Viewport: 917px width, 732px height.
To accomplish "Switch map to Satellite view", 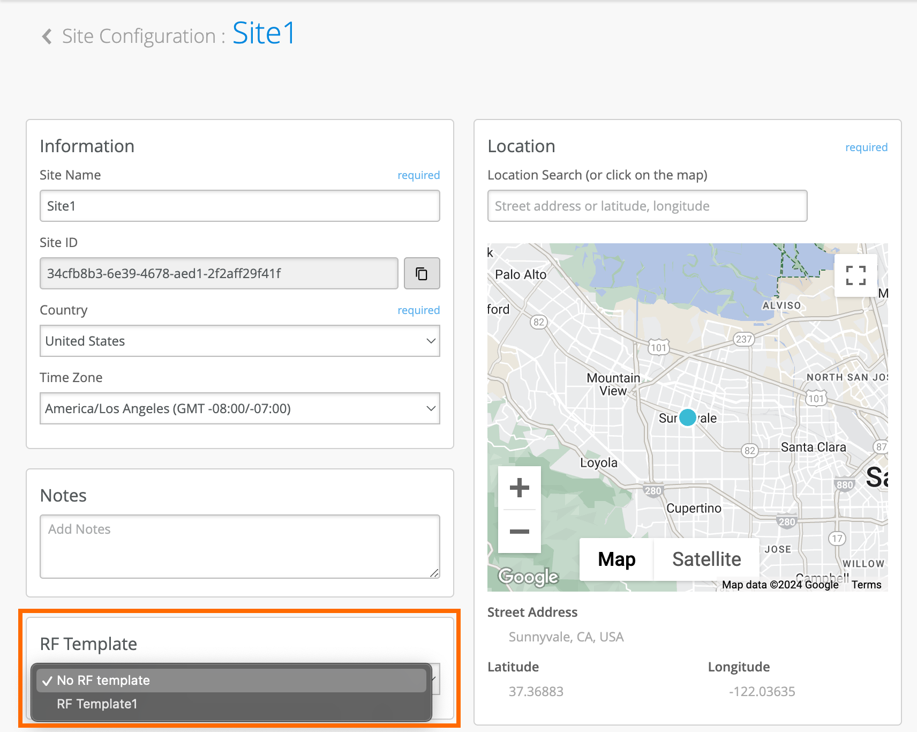I will [706, 559].
